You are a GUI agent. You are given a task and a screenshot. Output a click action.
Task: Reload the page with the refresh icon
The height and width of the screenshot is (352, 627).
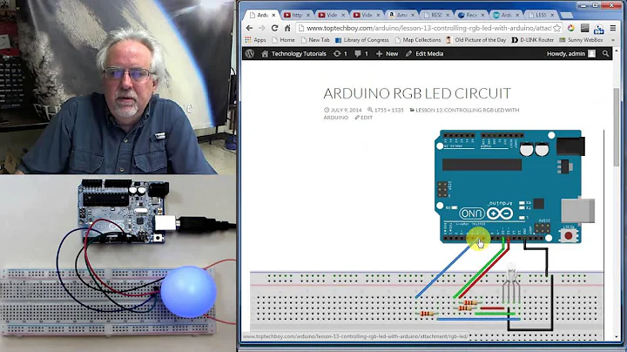pyautogui.click(x=274, y=28)
